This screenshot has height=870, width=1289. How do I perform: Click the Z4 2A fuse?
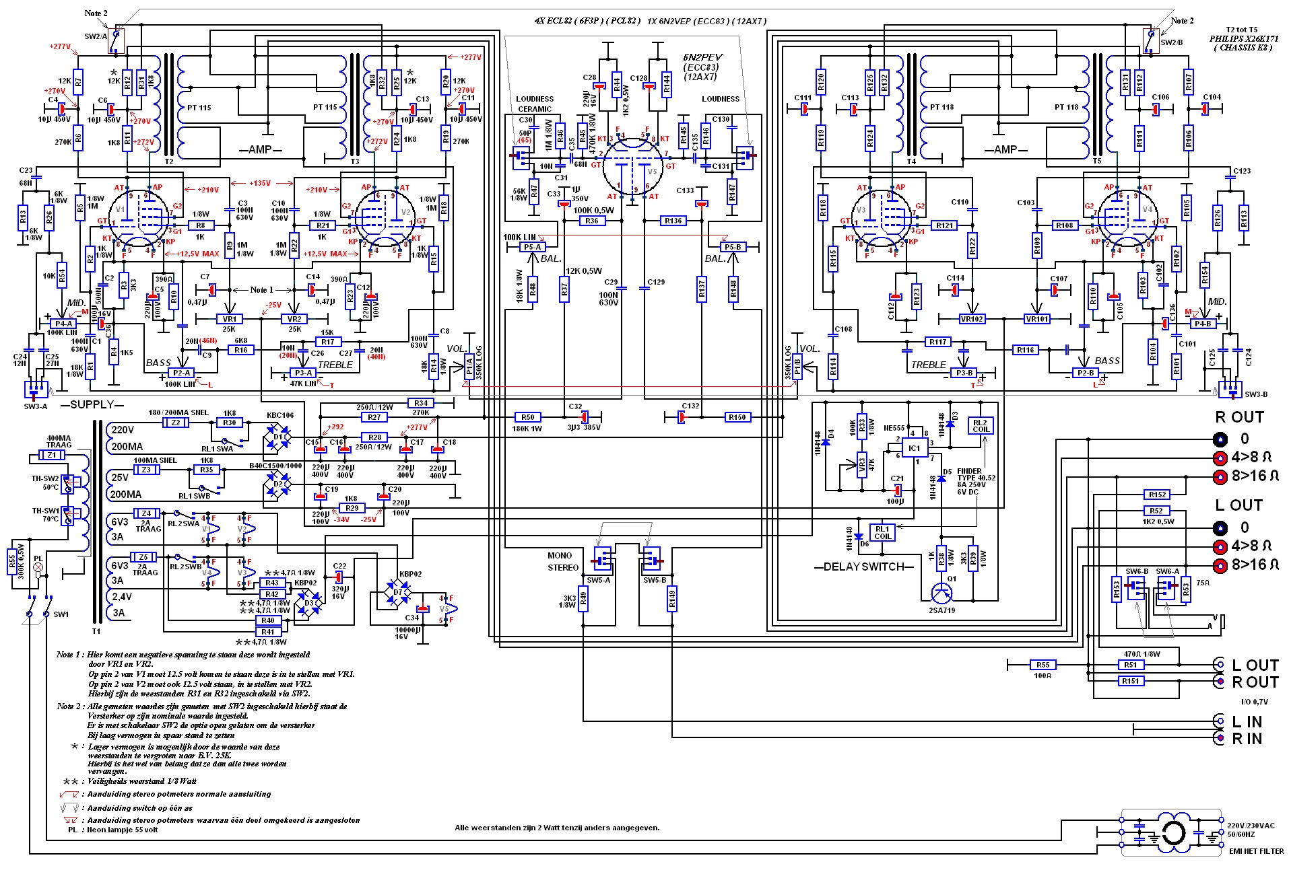tap(147, 513)
